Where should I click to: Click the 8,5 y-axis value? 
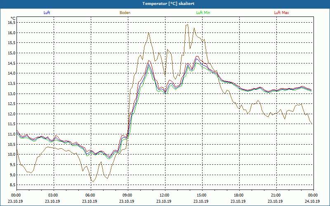pyautogui.click(x=13, y=185)
